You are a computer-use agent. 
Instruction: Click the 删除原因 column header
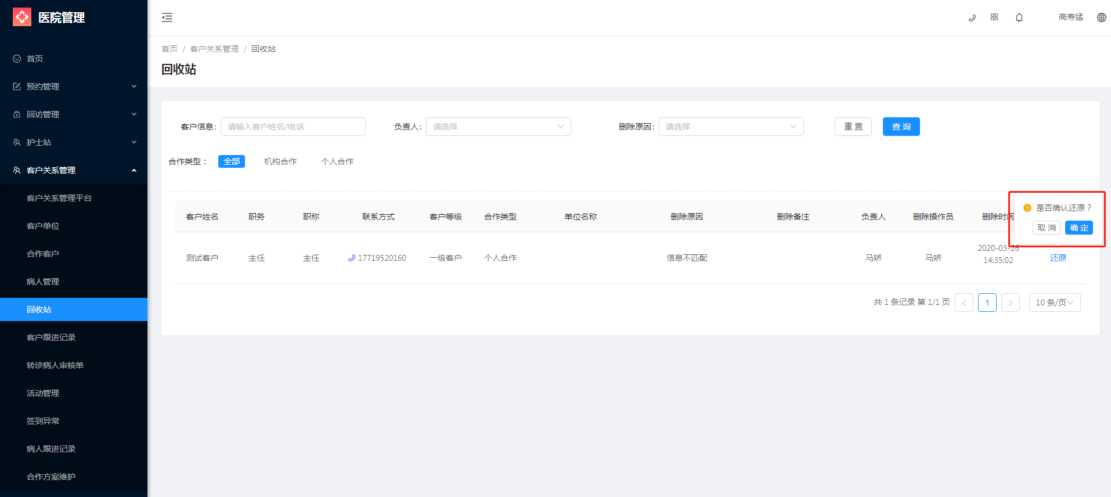point(687,217)
